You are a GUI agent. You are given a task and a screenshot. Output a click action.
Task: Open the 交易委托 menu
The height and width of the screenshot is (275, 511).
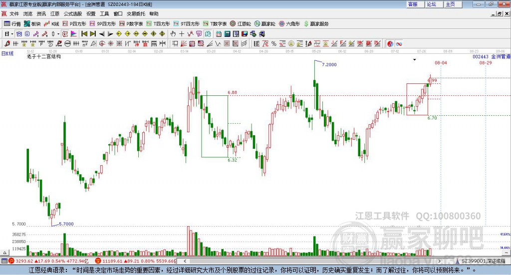[136, 13]
